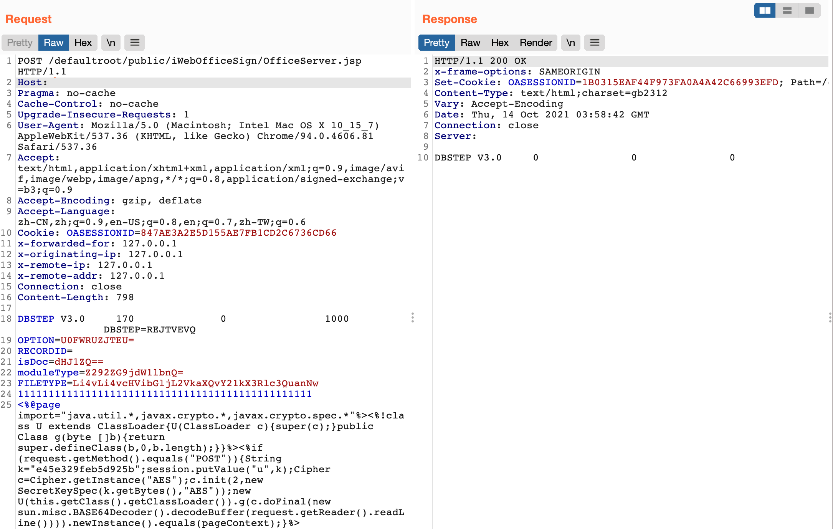Switch Request view to Hex

click(83, 43)
